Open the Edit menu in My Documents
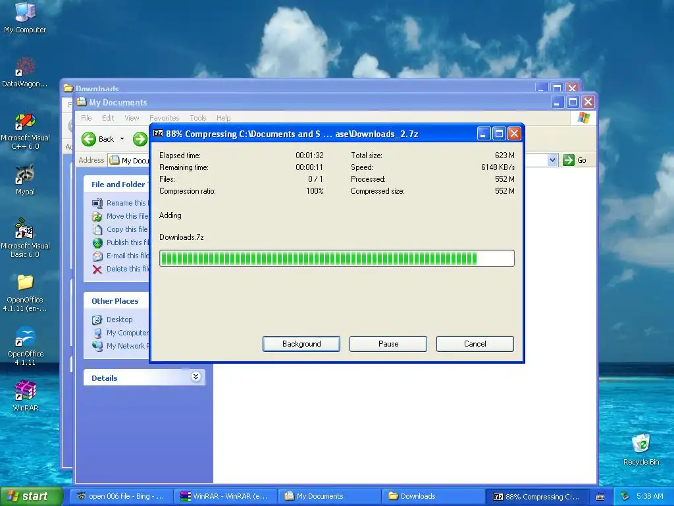Image resolution: width=674 pixels, height=506 pixels. (x=108, y=118)
